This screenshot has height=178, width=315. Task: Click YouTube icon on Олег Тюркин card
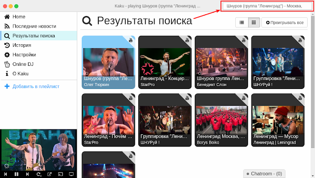click(x=131, y=40)
